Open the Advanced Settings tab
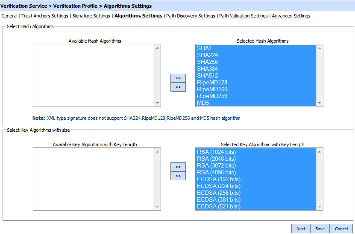The width and height of the screenshot is (355, 234). click(x=291, y=16)
